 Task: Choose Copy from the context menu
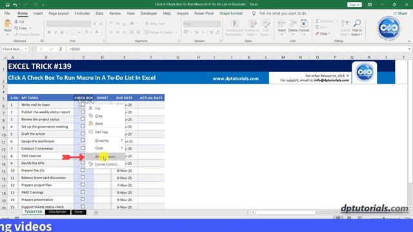point(106,116)
